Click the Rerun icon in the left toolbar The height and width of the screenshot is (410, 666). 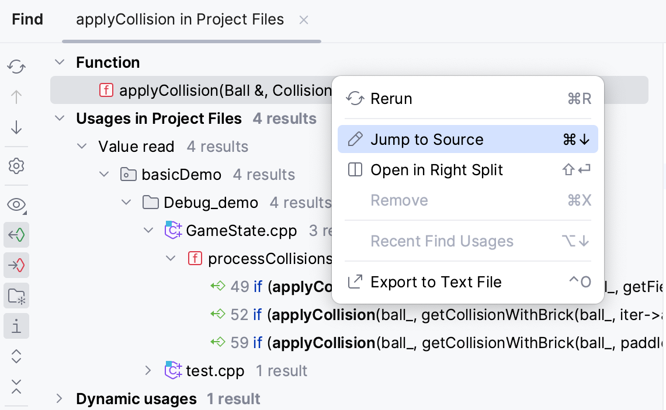pos(16,67)
